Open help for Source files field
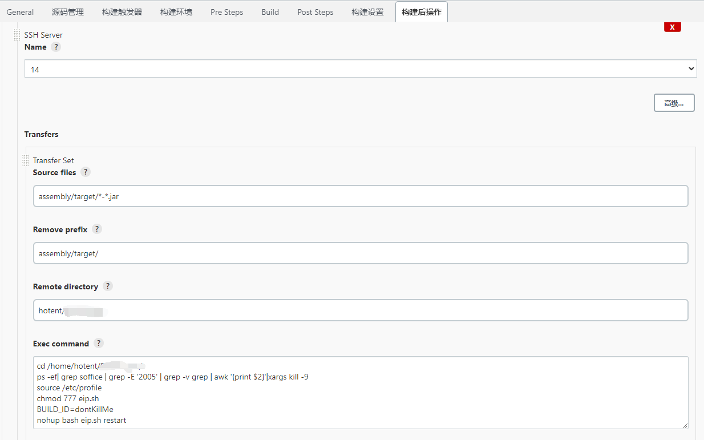 point(85,172)
